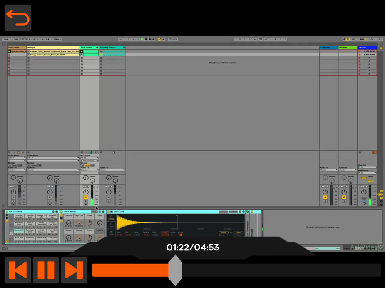Image resolution: width=385 pixels, height=288 pixels.
Task: Skip to the next video
Action: pos(74,270)
